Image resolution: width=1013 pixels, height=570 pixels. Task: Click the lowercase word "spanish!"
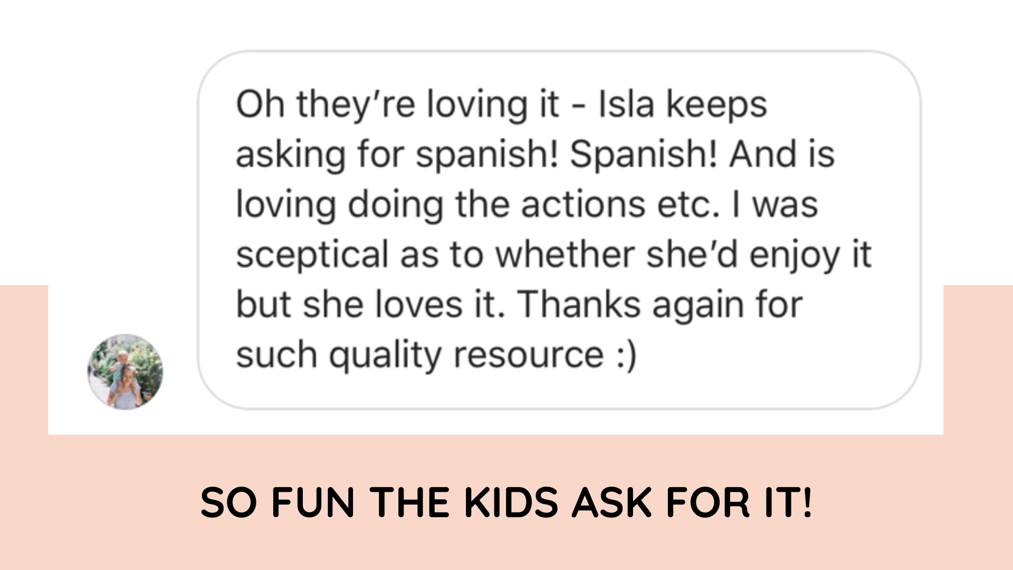[x=486, y=154]
